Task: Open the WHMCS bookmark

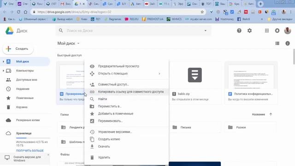Action: (174, 19)
